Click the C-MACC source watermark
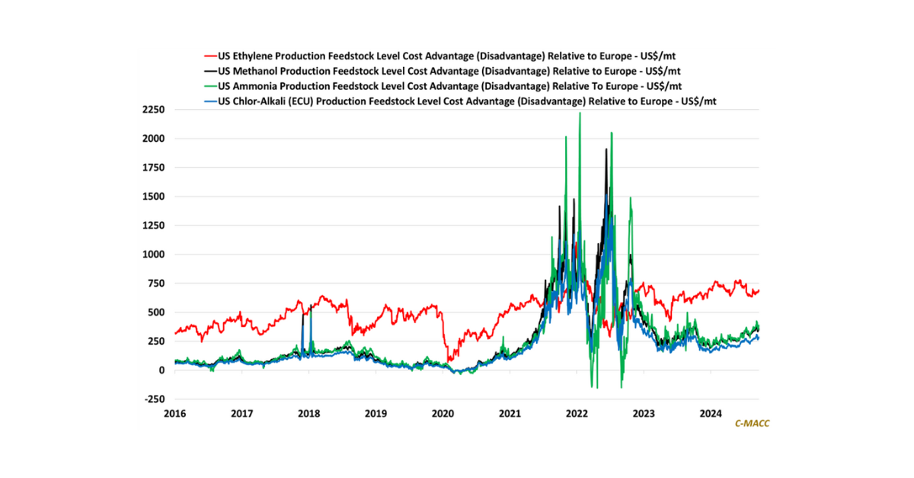914x478 pixels. [751, 422]
